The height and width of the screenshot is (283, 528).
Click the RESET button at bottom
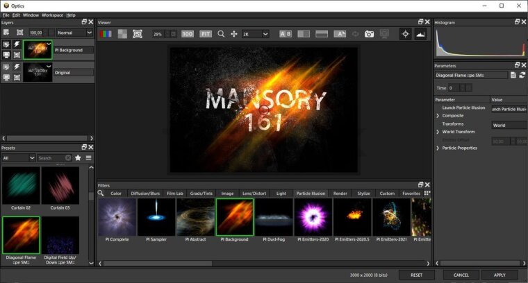(x=417, y=275)
